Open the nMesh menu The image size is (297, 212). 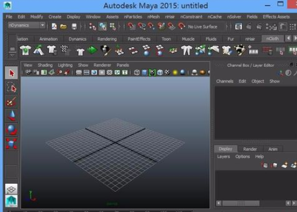[153, 17]
